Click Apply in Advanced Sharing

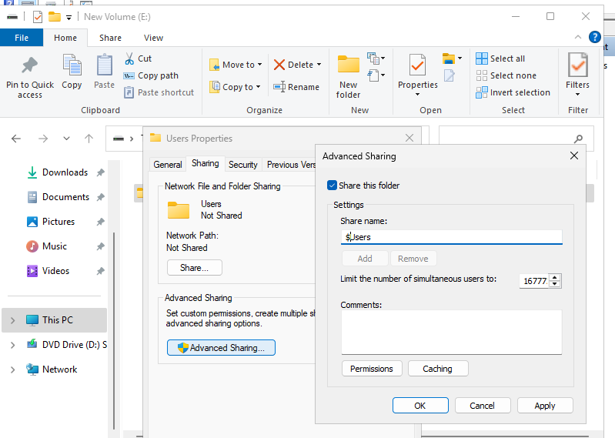[x=545, y=406]
